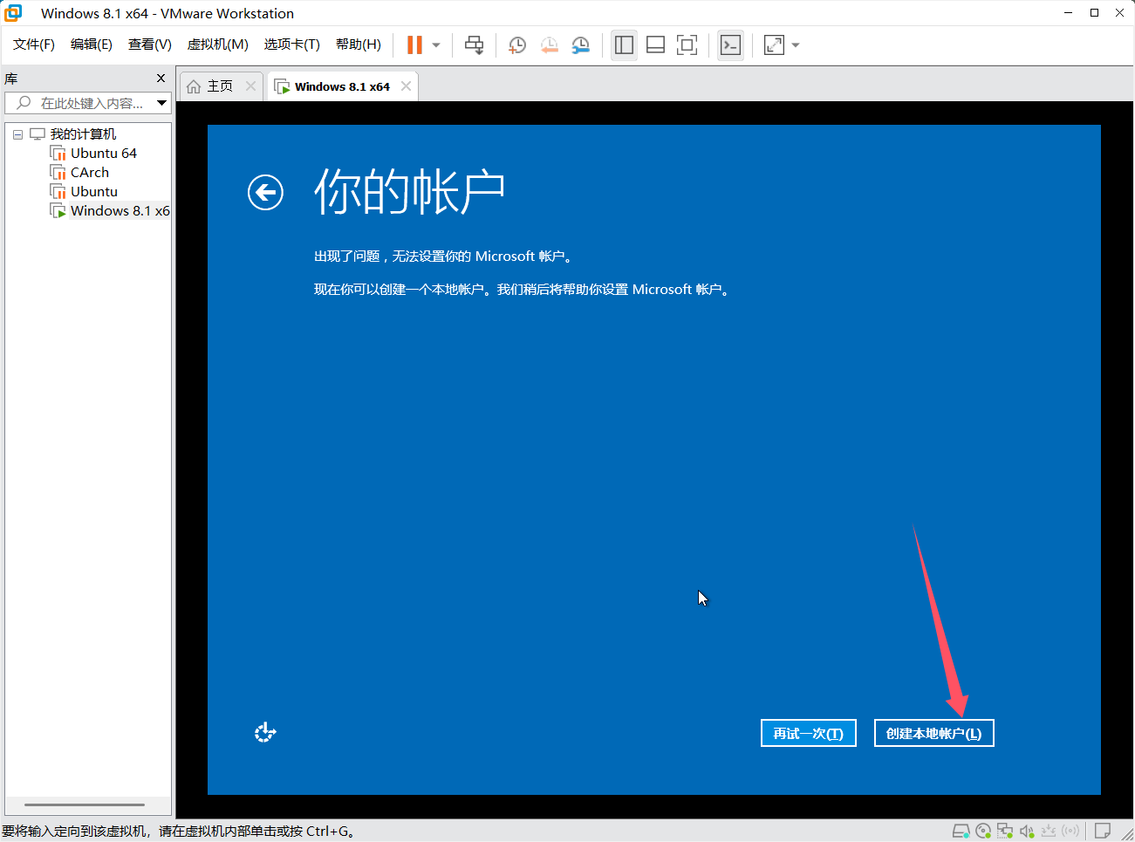
Task: Enter full screen mode icon
Action: pyautogui.click(x=687, y=45)
